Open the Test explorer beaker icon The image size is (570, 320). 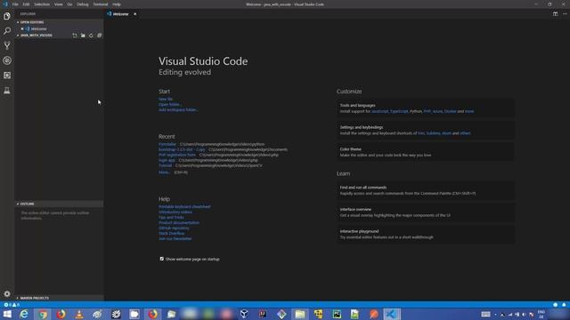[x=7, y=91]
